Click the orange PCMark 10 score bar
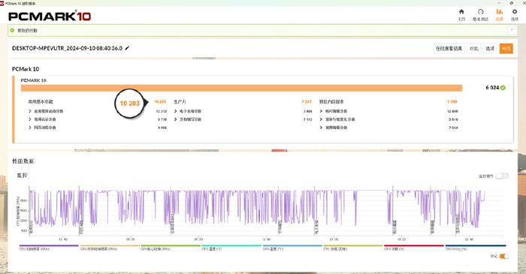The width and height of the screenshot is (526, 274). (x=241, y=88)
